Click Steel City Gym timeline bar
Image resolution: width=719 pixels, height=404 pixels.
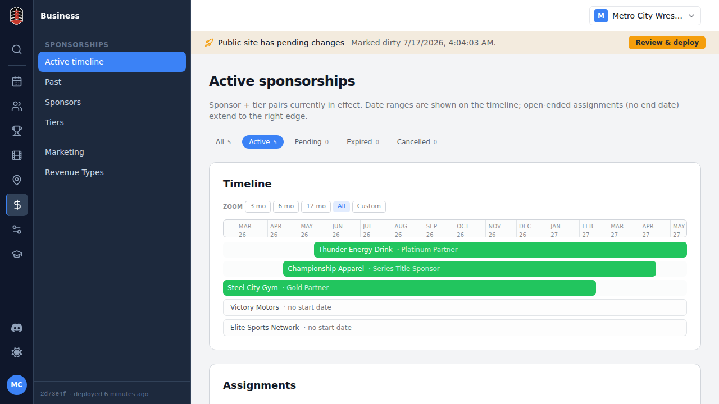click(x=409, y=288)
